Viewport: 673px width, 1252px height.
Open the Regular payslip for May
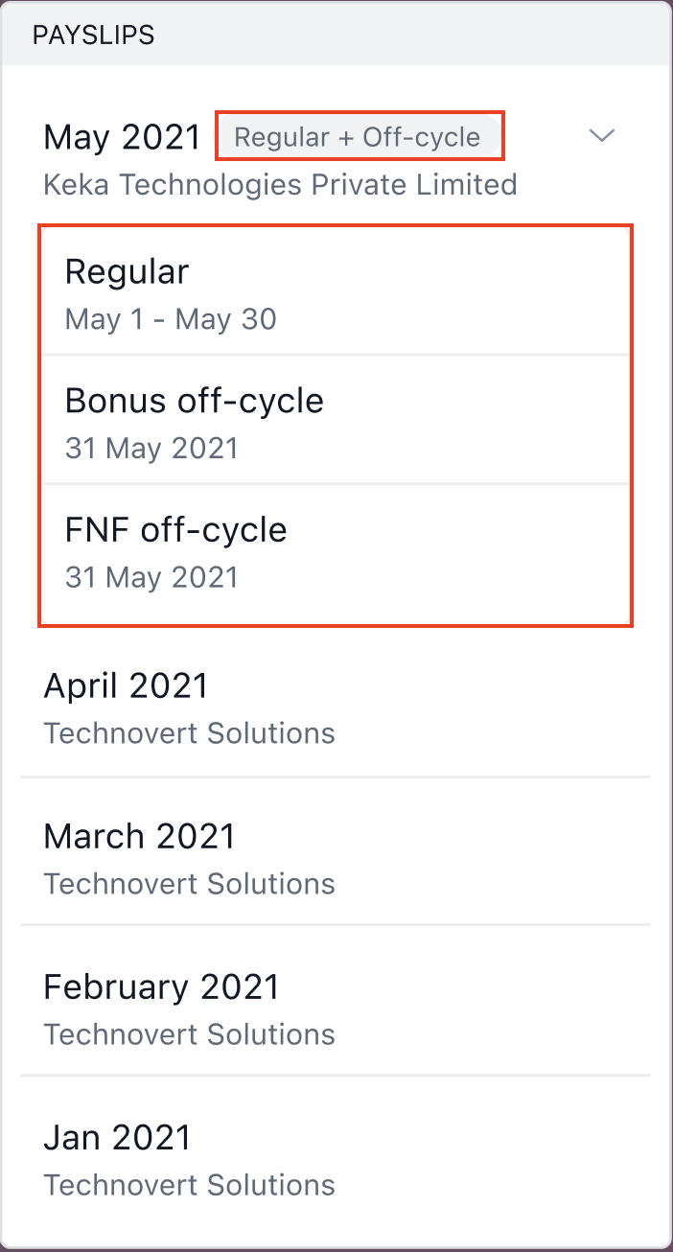(334, 291)
